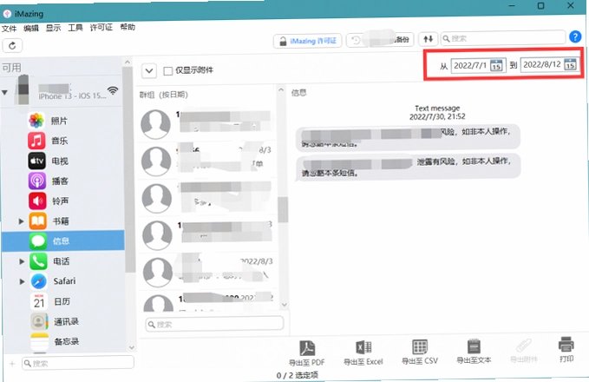Click the conversation list scroll-down arrow

[284, 305]
